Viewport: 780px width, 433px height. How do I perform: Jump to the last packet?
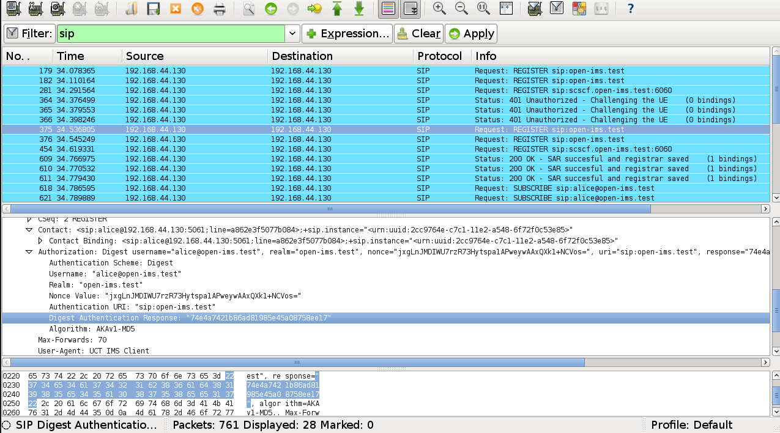359,9
